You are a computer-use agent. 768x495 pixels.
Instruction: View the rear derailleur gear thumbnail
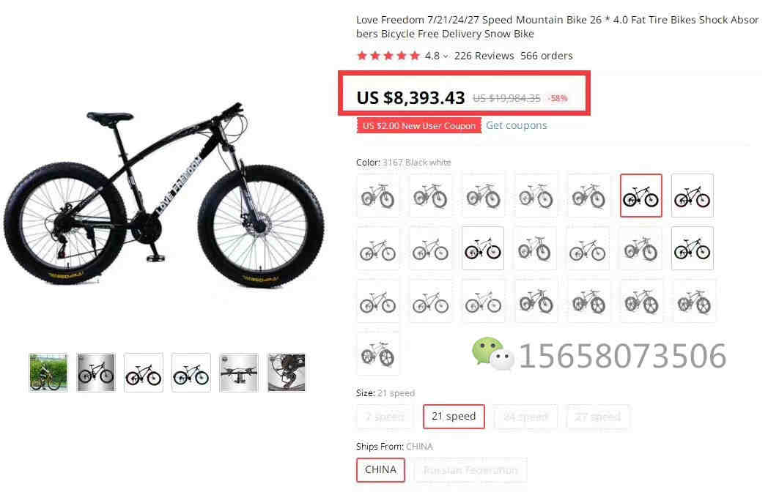(287, 373)
